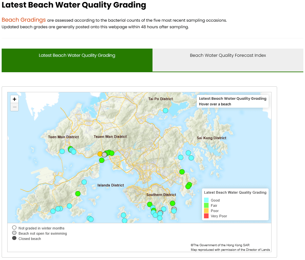Select the 'Closed beach' circle
The height and width of the screenshot is (260, 305).
point(14,238)
